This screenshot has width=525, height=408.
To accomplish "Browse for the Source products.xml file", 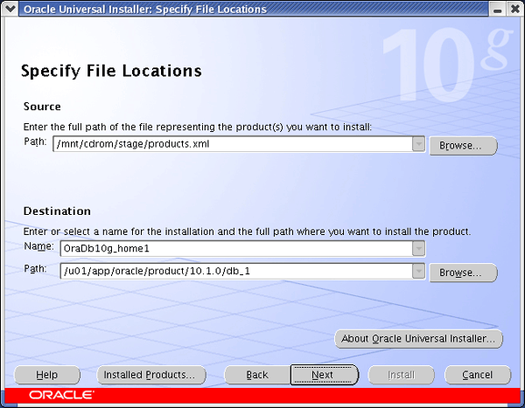I will (x=462, y=145).
